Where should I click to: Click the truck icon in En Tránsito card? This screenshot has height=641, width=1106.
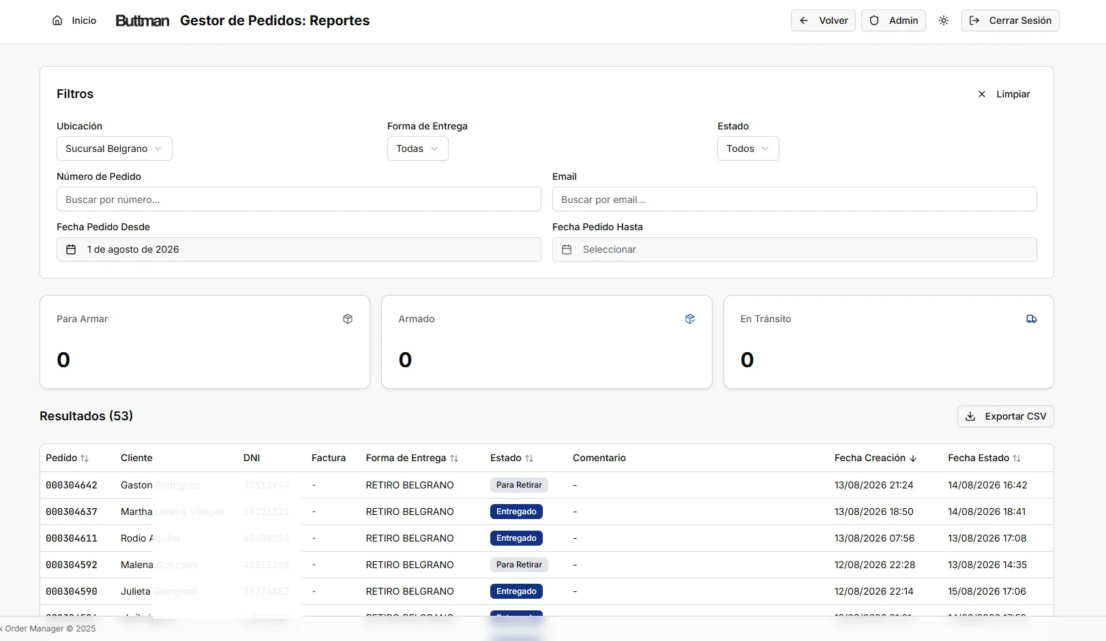(1032, 319)
